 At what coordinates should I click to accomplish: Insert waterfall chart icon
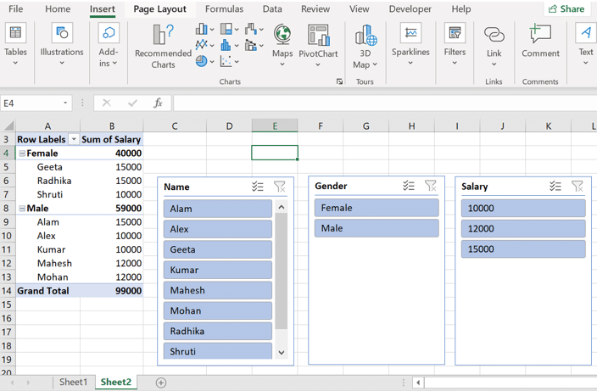(x=251, y=29)
